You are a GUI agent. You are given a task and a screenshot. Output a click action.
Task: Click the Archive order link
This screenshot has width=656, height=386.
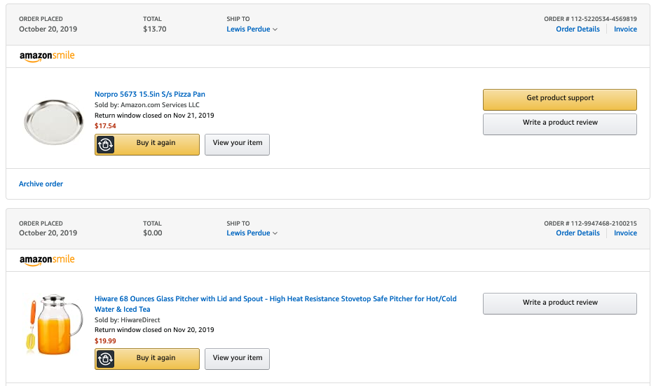pos(41,184)
